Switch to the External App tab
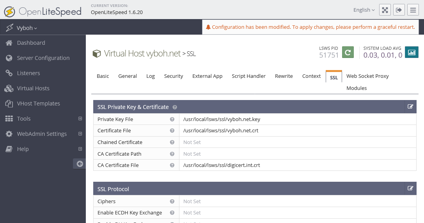This screenshot has width=424, height=223. click(208, 76)
